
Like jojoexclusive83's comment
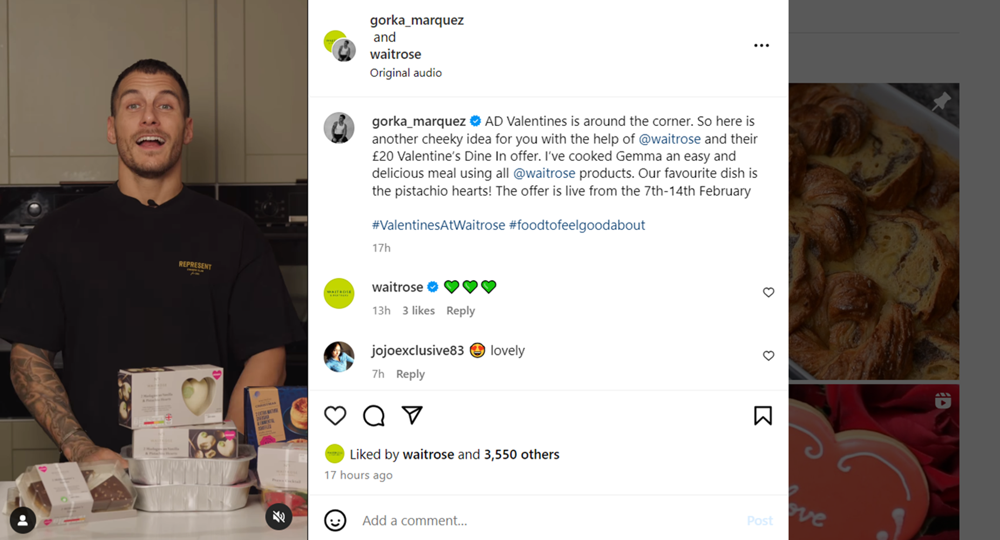click(768, 355)
